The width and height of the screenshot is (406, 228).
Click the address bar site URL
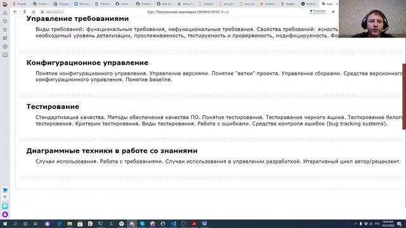(x=55, y=12)
